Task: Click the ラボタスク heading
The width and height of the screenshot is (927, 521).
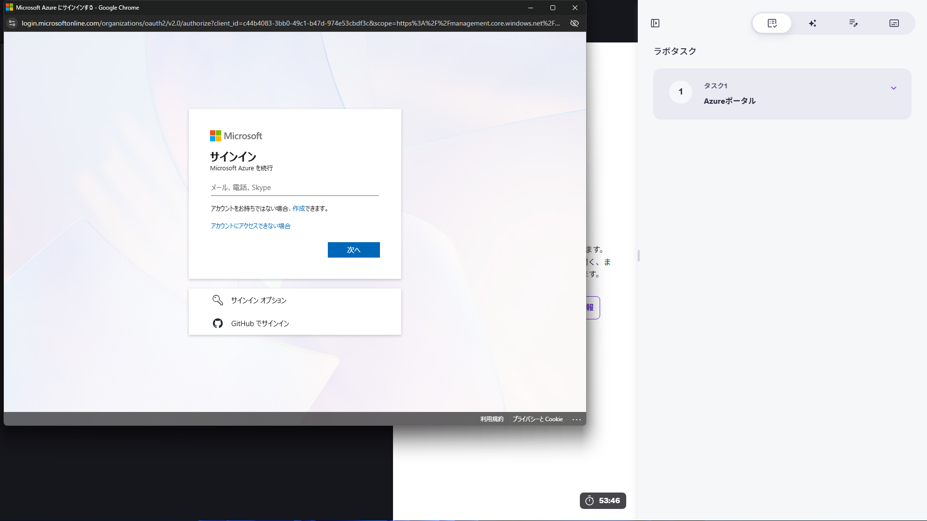Action: 675,51
